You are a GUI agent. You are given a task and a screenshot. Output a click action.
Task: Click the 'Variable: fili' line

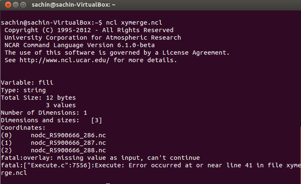(27, 83)
